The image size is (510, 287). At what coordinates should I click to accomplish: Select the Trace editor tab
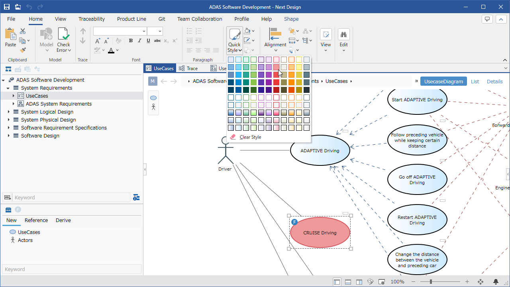(192, 68)
